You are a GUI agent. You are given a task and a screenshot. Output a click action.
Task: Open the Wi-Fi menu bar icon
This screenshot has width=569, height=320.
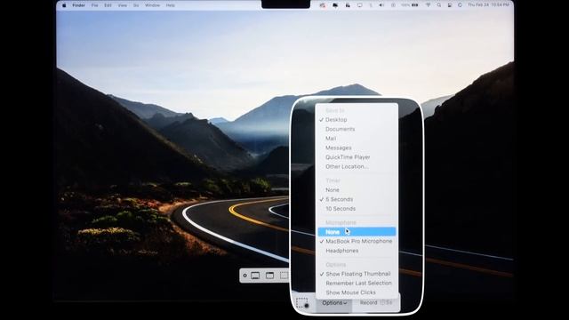428,5
